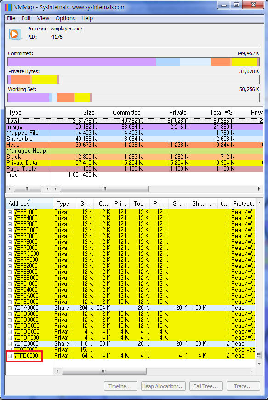Expand the 7EFE0000 shareable row
The image size is (268, 400).
click(10, 344)
